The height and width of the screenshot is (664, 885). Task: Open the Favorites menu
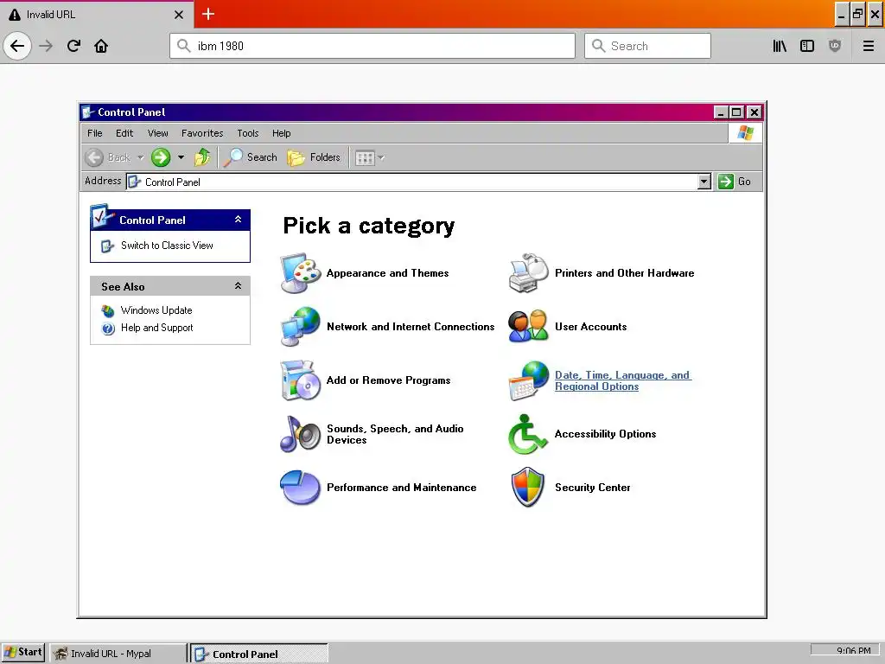pos(202,133)
